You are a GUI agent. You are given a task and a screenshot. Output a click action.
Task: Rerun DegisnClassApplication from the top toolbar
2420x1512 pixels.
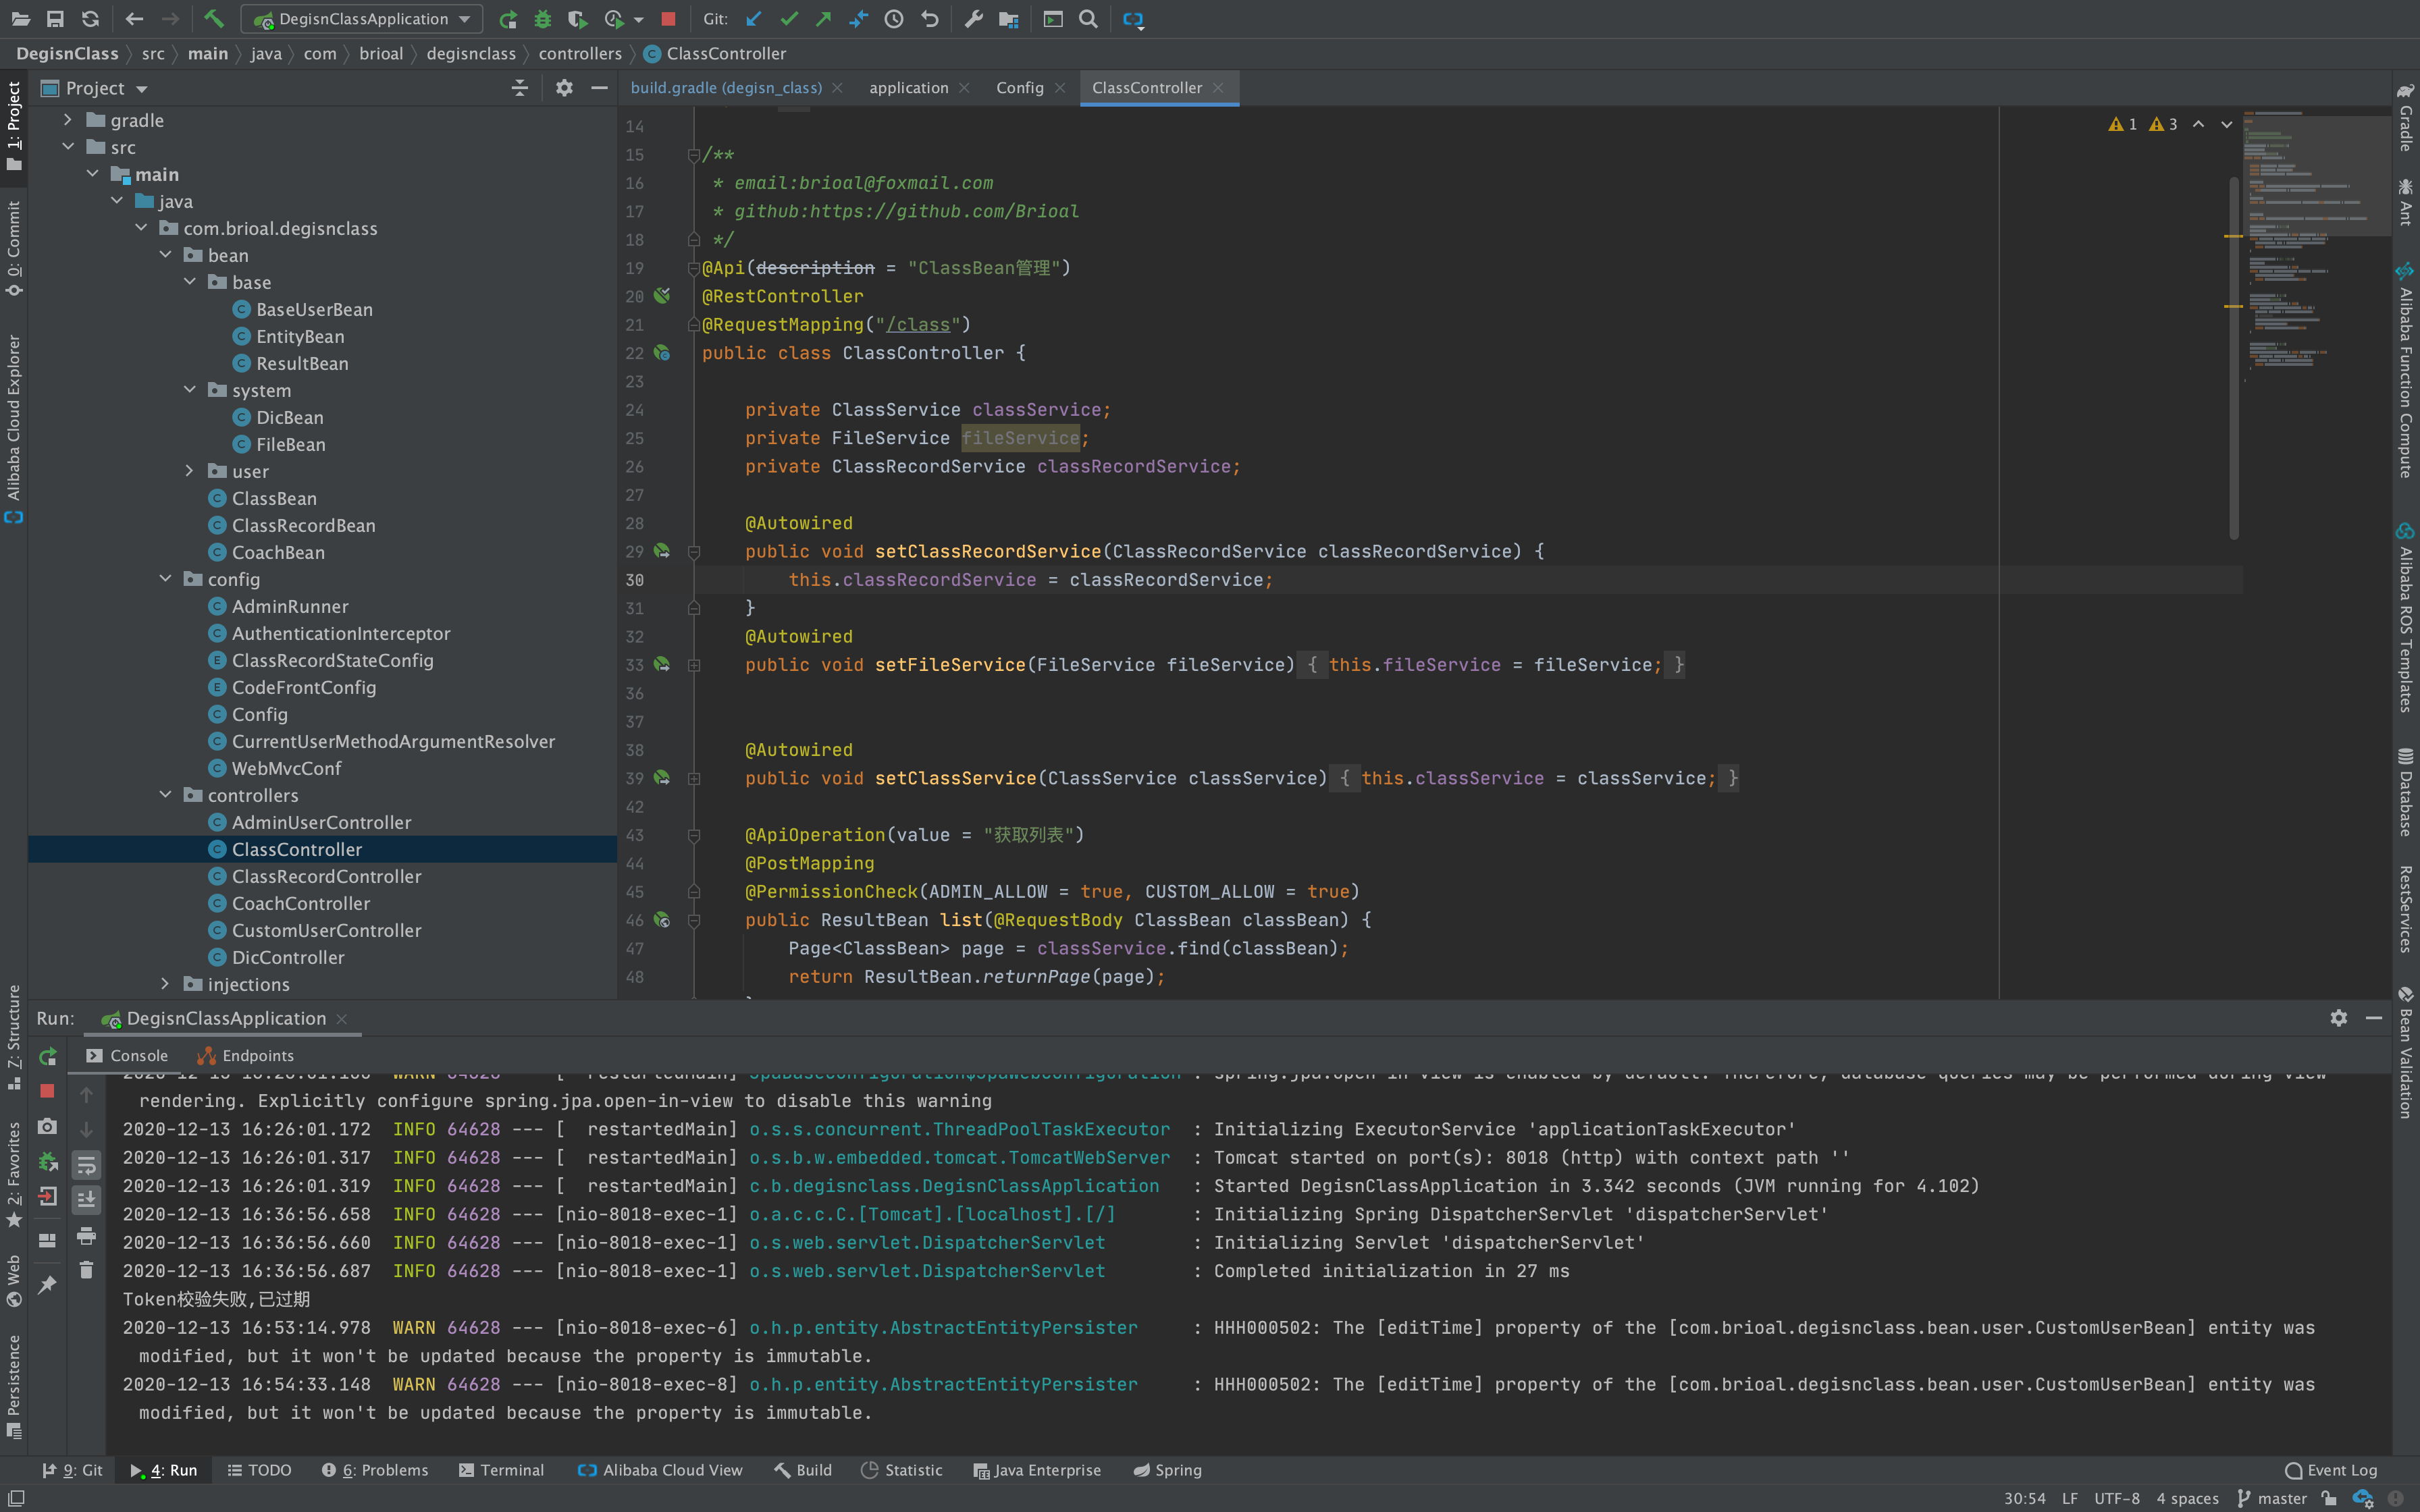coord(508,18)
